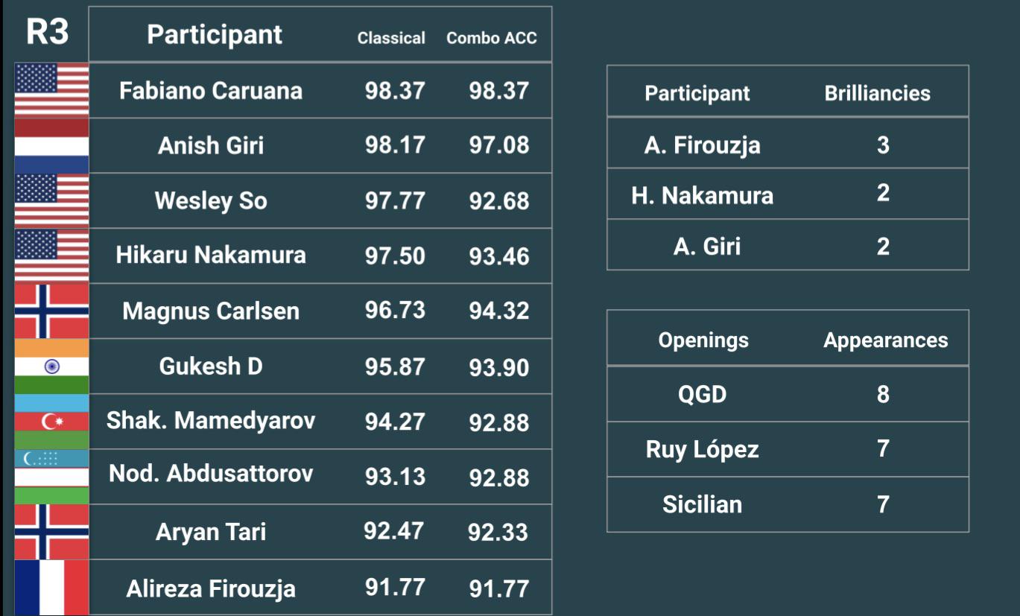Select the Brilliancies column header
The width and height of the screenshot is (1020, 616).
point(877,93)
